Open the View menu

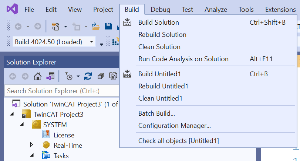click(x=75, y=10)
